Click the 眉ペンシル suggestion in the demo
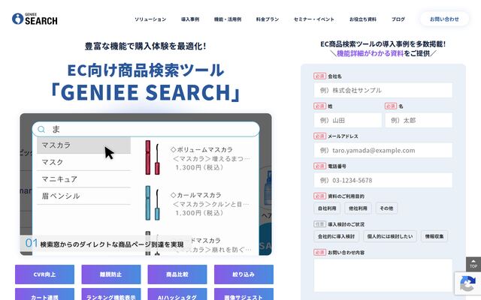 pos(83,196)
